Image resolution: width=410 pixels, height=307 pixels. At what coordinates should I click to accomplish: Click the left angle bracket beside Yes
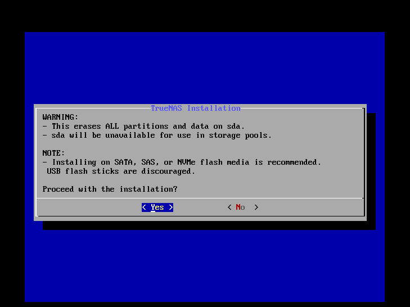(x=144, y=207)
